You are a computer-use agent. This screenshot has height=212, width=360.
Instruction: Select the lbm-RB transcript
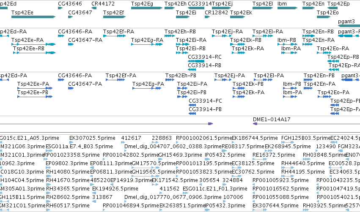(x=287, y=44)
